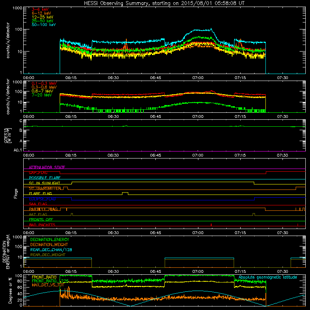Click the 07:30 tick label under the Flags panel

tap(282, 233)
